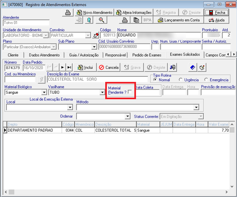Click the Ajuda button
This screenshot has width=237, height=197.
coord(216,20)
